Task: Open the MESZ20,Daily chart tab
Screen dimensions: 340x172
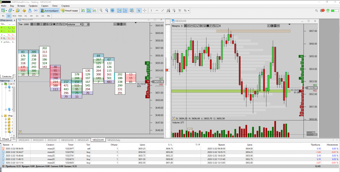Action: click(114, 140)
